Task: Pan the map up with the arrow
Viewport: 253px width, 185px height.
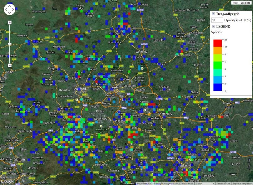Action: [9, 6]
